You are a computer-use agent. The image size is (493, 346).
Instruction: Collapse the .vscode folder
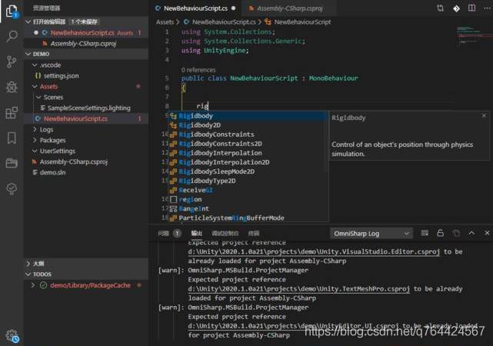pos(35,65)
